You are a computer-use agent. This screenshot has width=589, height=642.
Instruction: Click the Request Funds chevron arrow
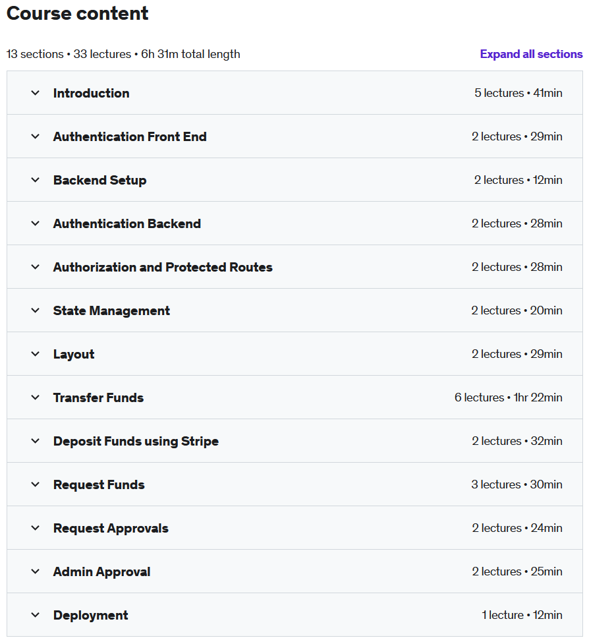(36, 484)
